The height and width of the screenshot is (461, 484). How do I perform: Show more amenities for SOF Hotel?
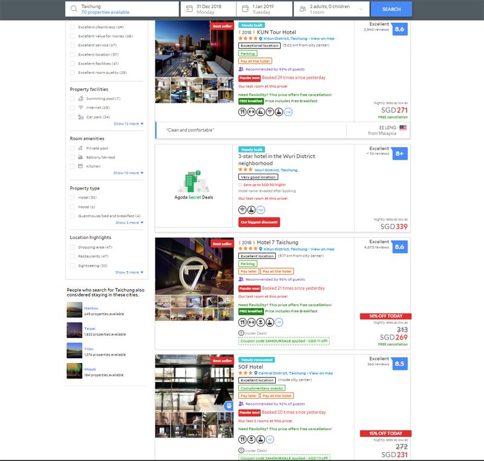(270, 439)
